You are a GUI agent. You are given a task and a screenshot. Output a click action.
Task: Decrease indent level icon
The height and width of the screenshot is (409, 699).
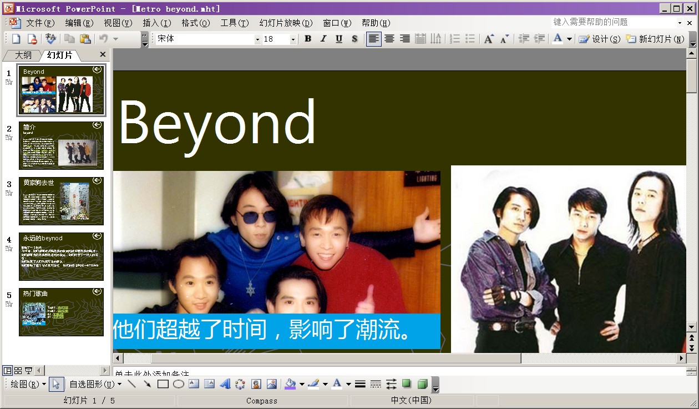pyautogui.click(x=523, y=39)
